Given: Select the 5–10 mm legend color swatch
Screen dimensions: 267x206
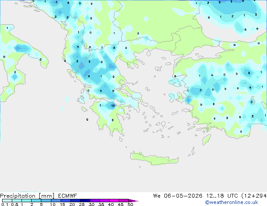Looking at the screenshot, I should (x=46, y=201).
